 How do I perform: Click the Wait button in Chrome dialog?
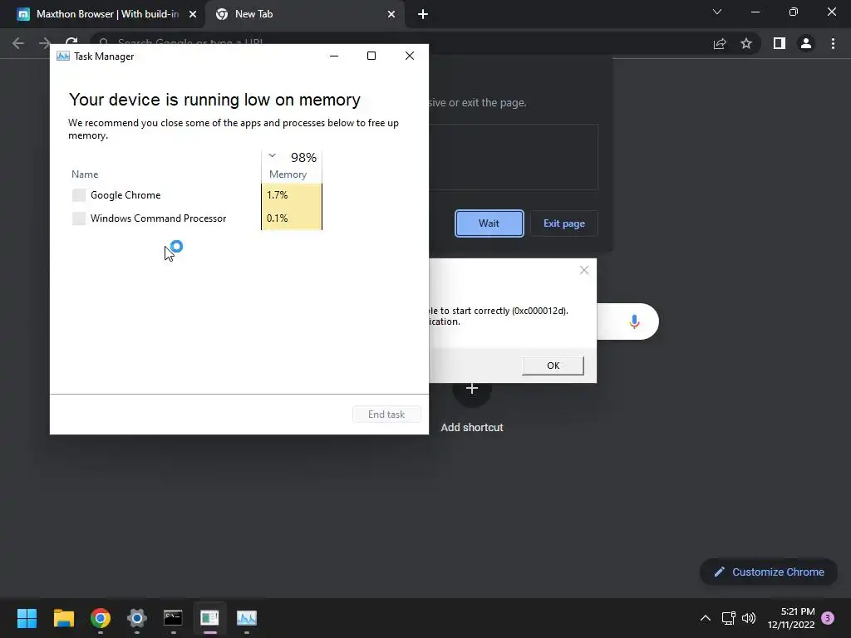[x=489, y=223]
